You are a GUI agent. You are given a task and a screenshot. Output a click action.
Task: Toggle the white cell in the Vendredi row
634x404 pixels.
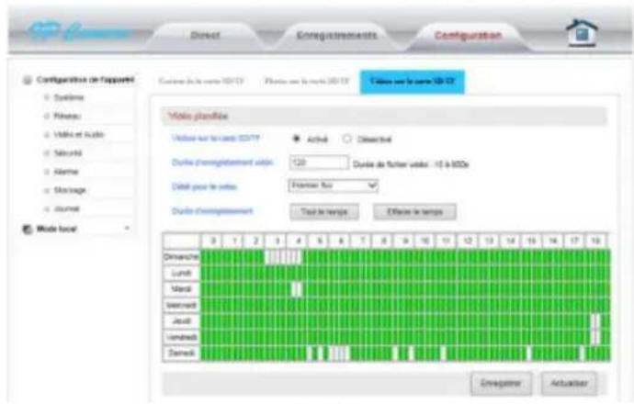(x=595, y=337)
